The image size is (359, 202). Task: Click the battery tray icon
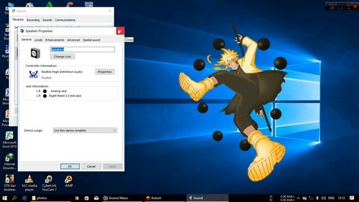[x=305, y=198]
